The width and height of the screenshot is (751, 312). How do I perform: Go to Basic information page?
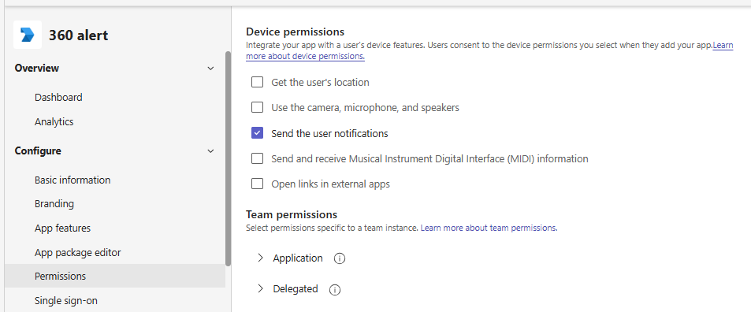[72, 180]
